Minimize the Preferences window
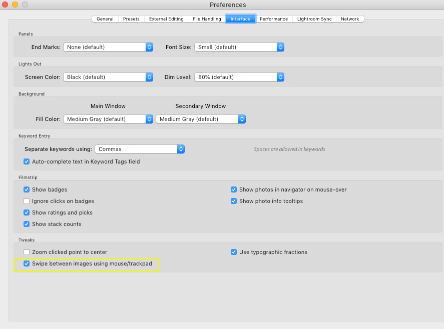 [15, 4]
